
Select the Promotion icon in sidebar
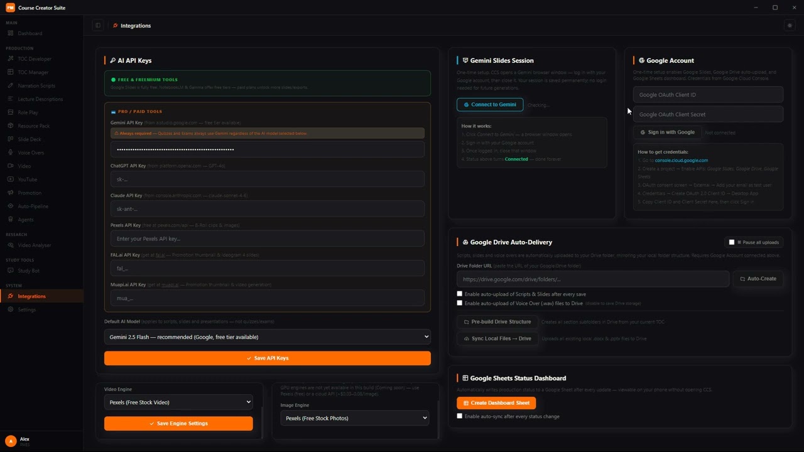click(x=11, y=193)
